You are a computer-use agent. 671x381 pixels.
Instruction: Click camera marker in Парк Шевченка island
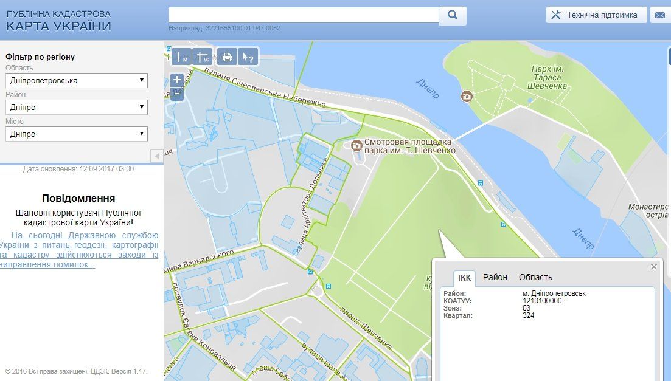pos(467,96)
